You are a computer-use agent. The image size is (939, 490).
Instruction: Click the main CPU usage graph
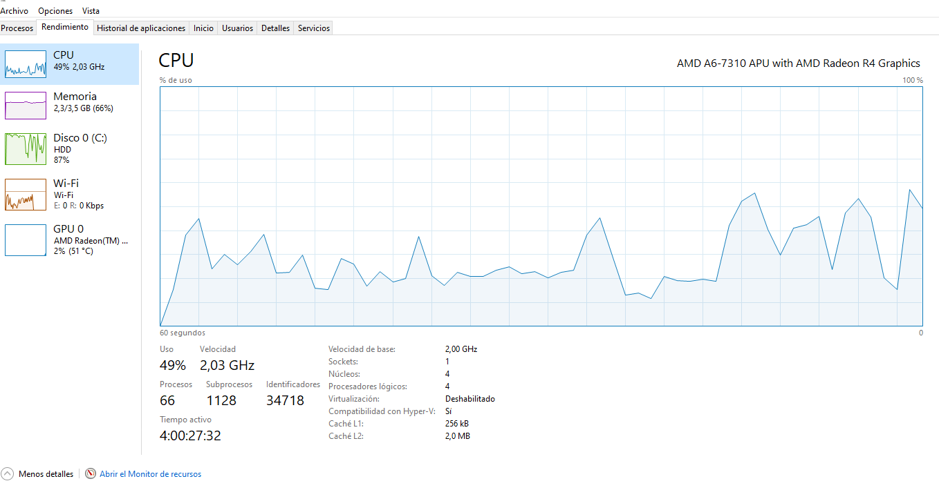pyautogui.click(x=541, y=206)
